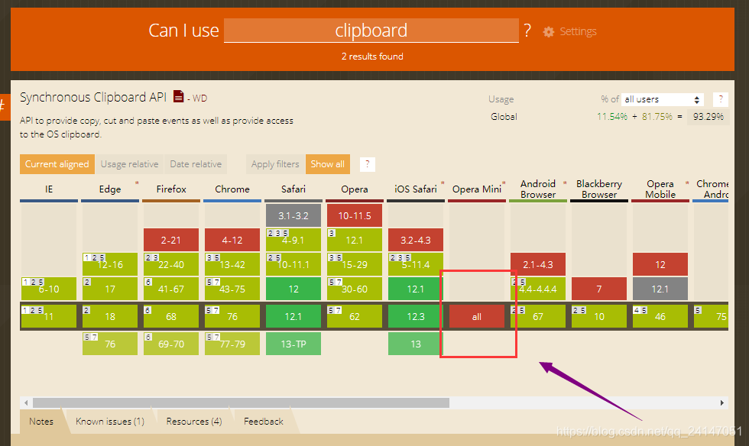Click the search field containing clipboard

[x=371, y=31]
